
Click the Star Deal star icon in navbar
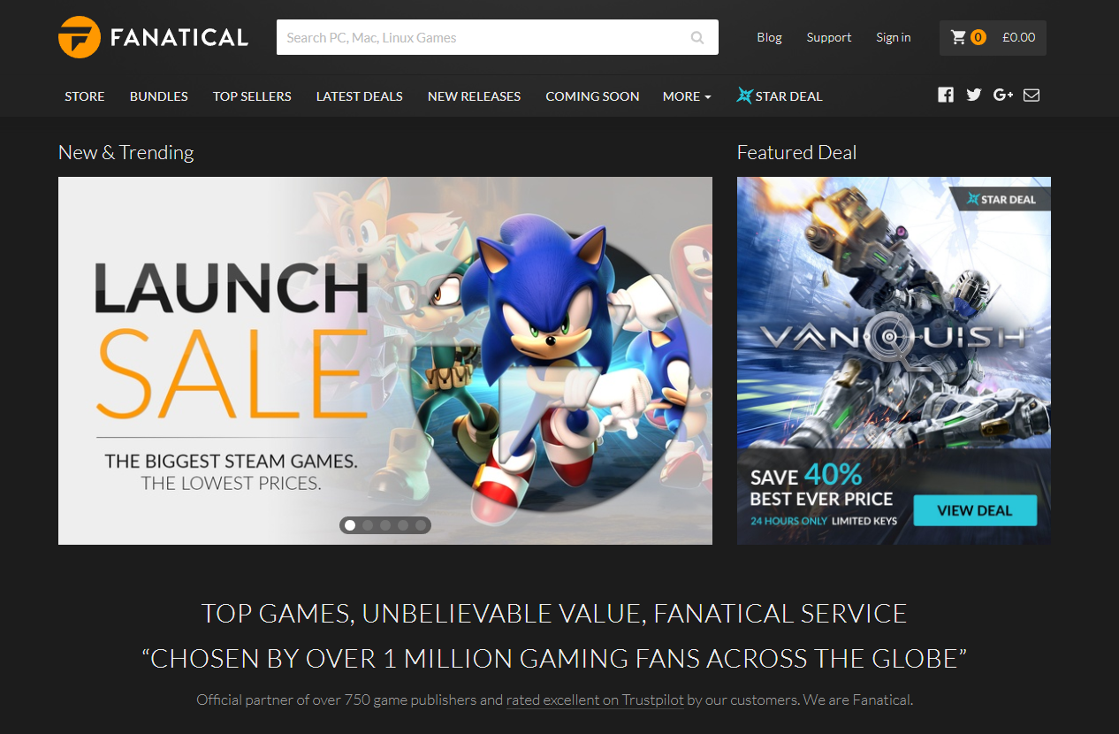coord(745,96)
